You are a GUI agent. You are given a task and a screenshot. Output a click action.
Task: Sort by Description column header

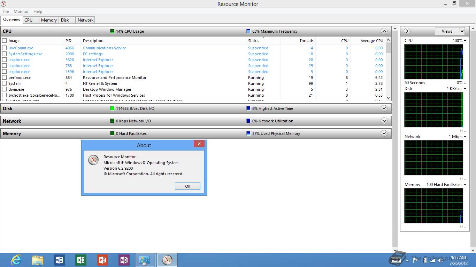(x=163, y=41)
